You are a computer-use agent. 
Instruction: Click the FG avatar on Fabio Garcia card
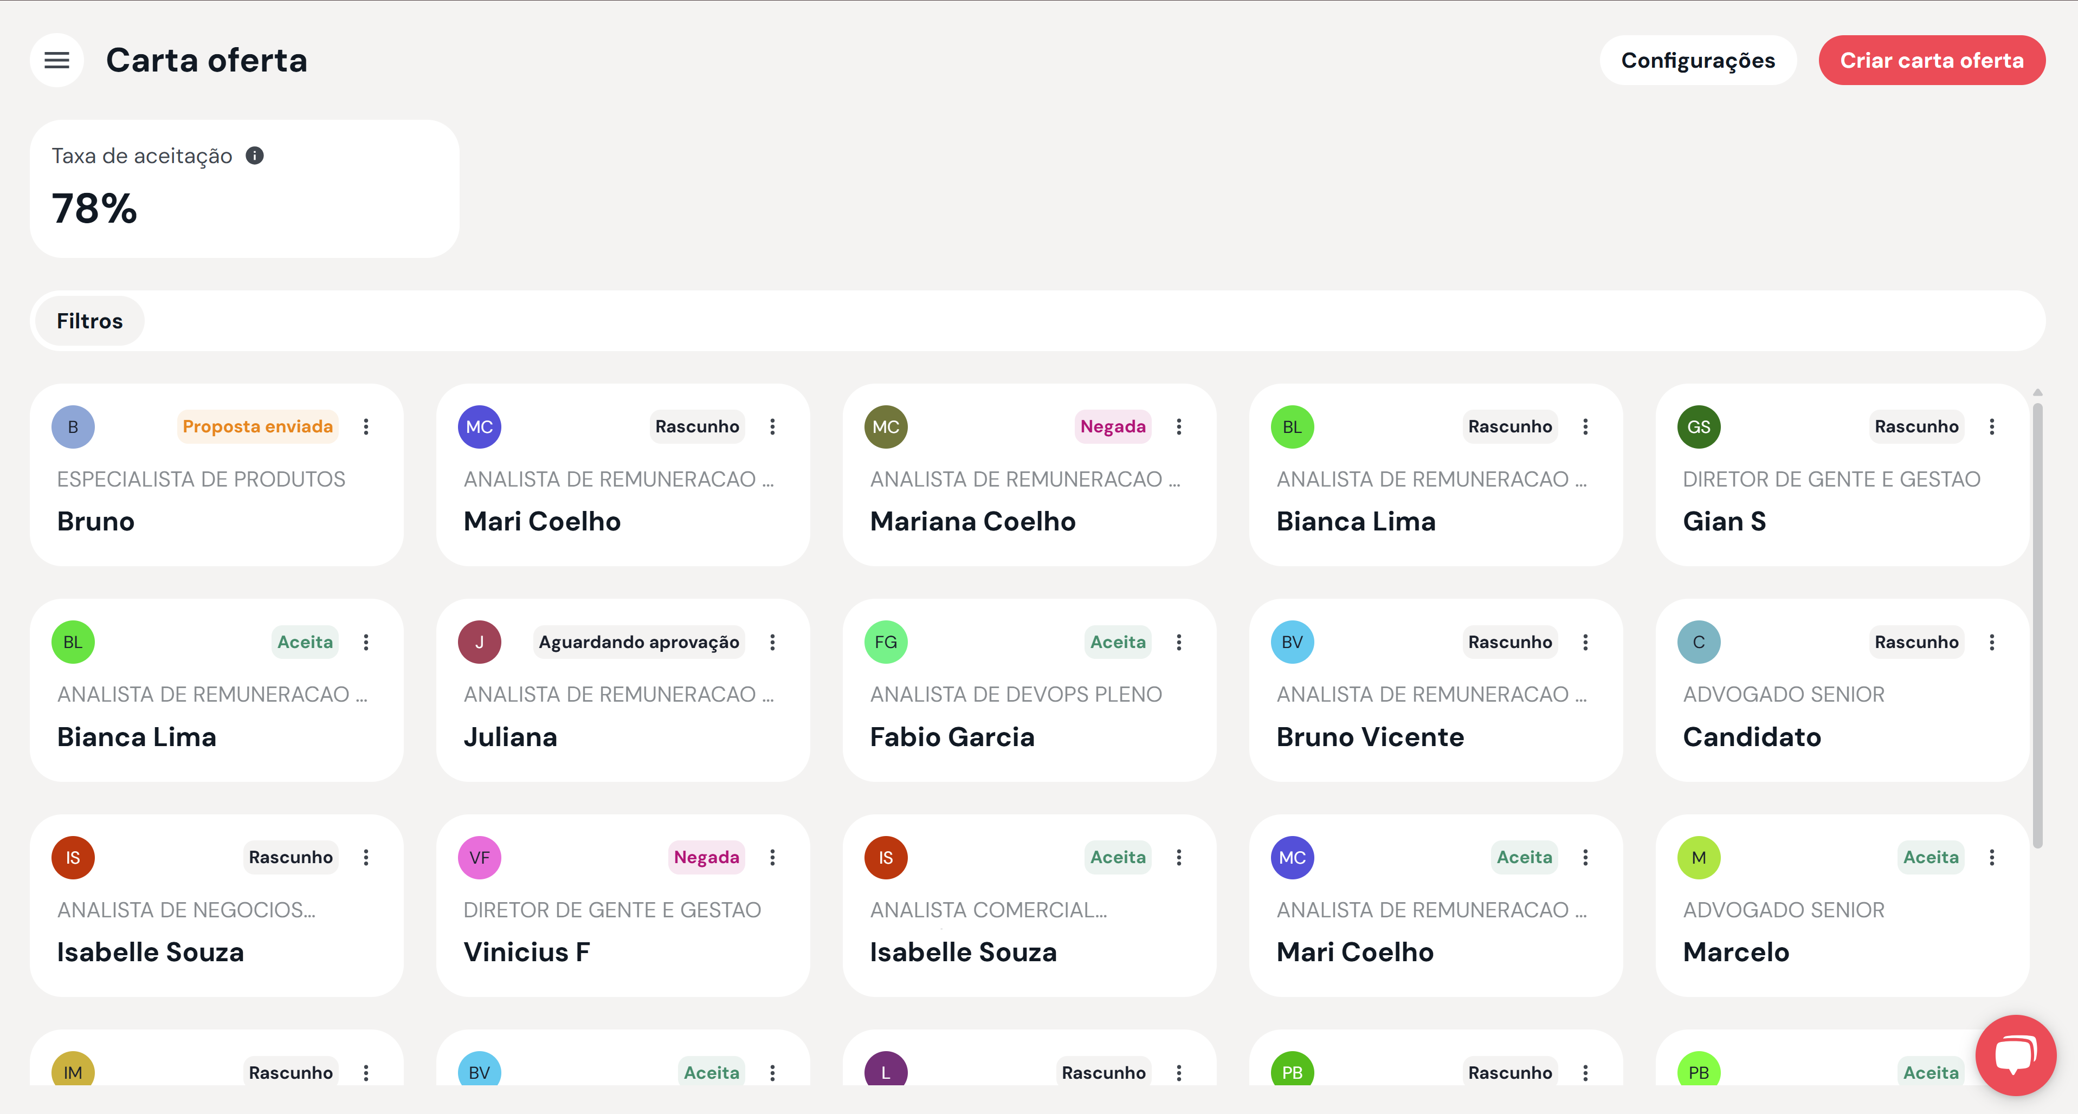pos(886,642)
